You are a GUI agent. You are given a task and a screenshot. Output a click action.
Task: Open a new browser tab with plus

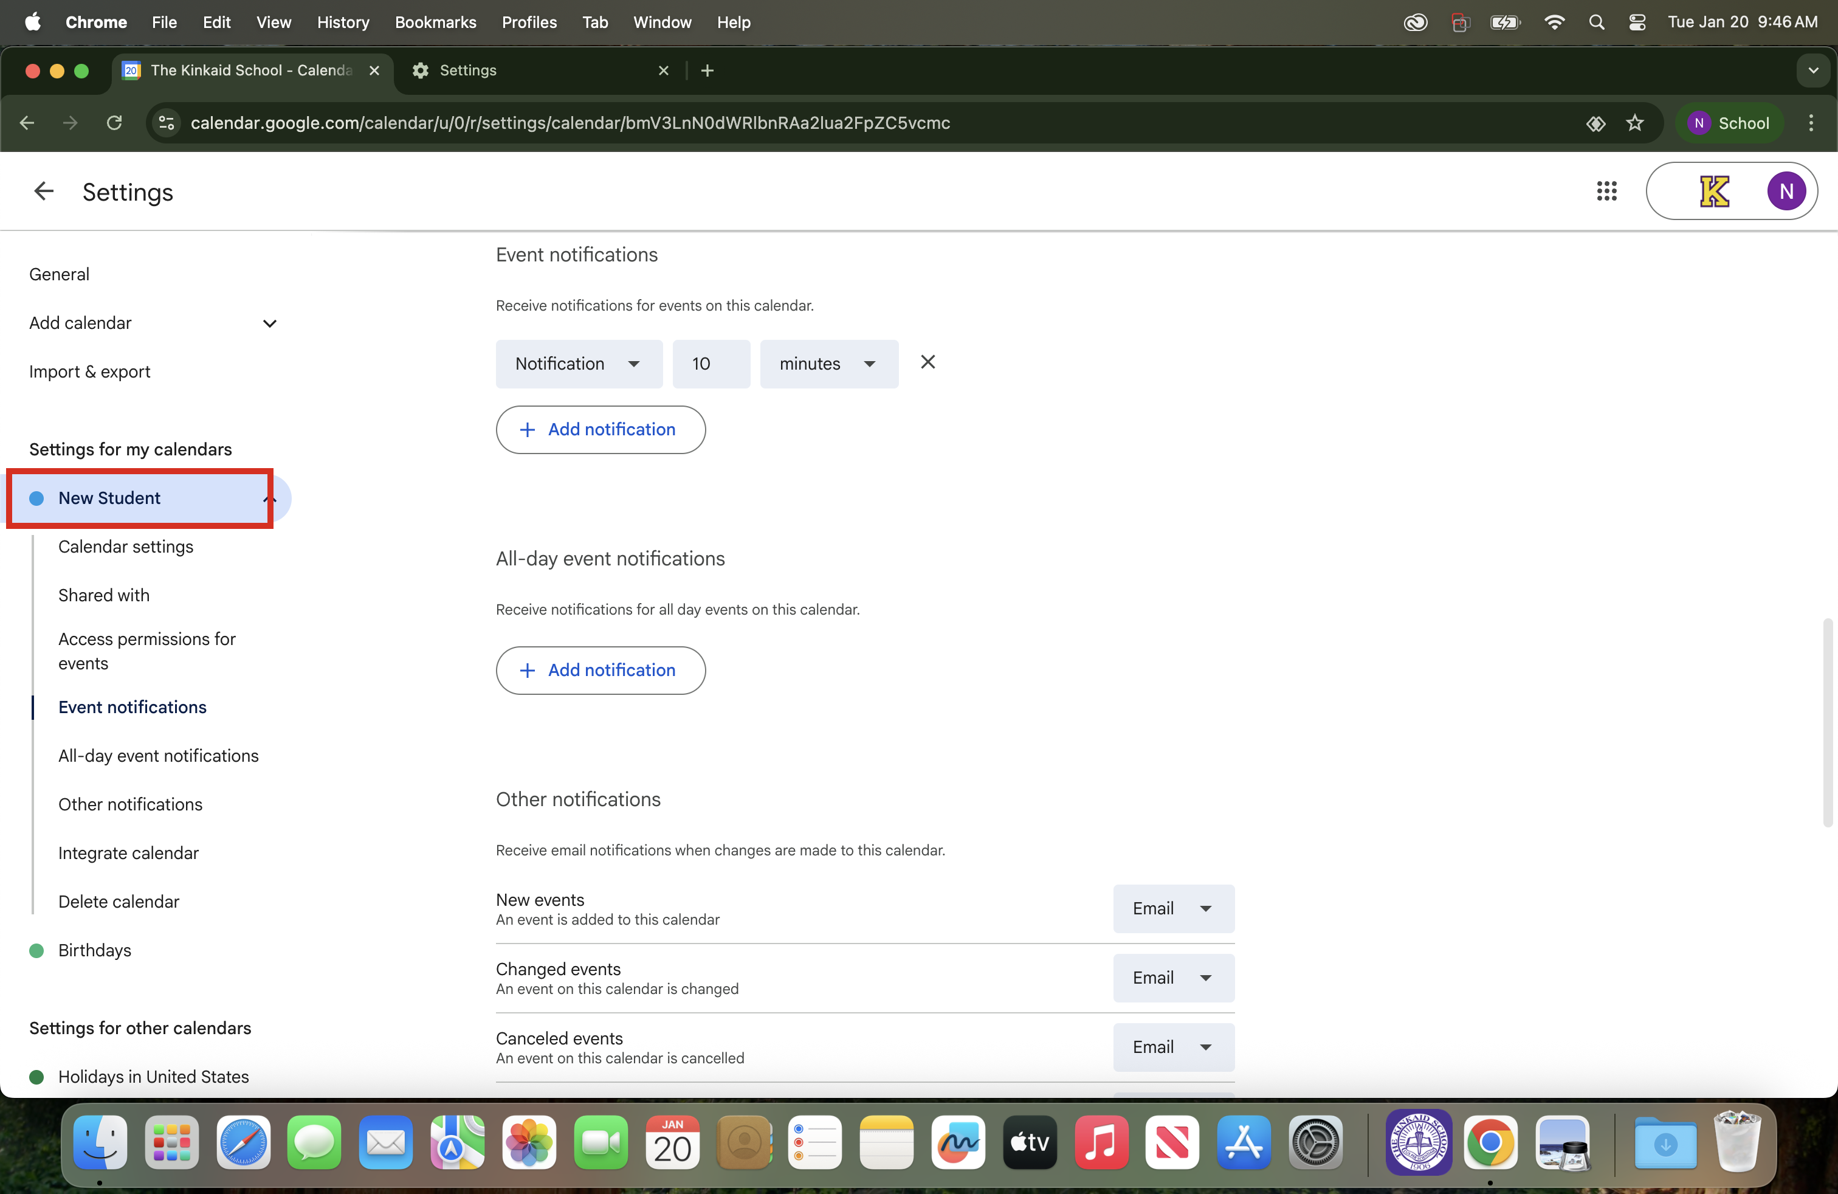[707, 71]
